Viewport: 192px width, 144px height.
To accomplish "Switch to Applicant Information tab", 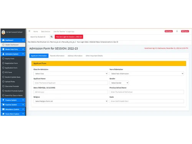I will pos(39,56).
